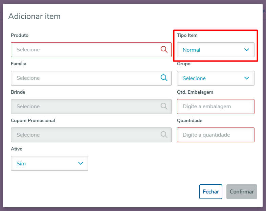
Task: Click the Família search magnifier icon
Action: [164, 78]
